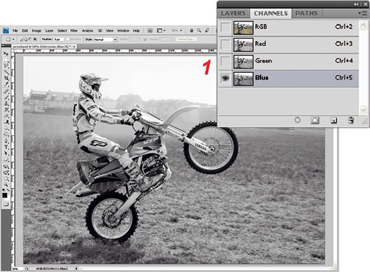
Task: Click the foreground color swatch
Action: click(5, 194)
